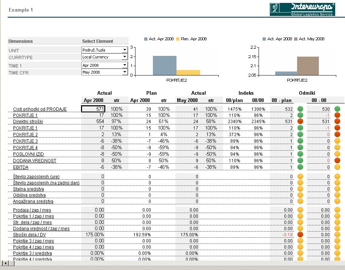The image size is (345, 270).
Task: Open the Angažirana sredstva link
Action: (33, 201)
